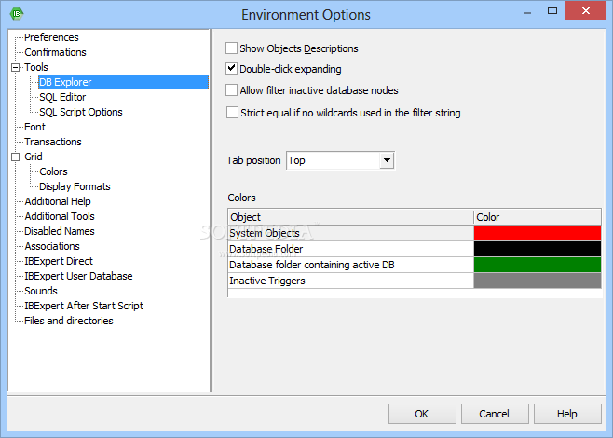Select IBExpert After Start Script
The width and height of the screenshot is (613, 438).
pos(84,306)
